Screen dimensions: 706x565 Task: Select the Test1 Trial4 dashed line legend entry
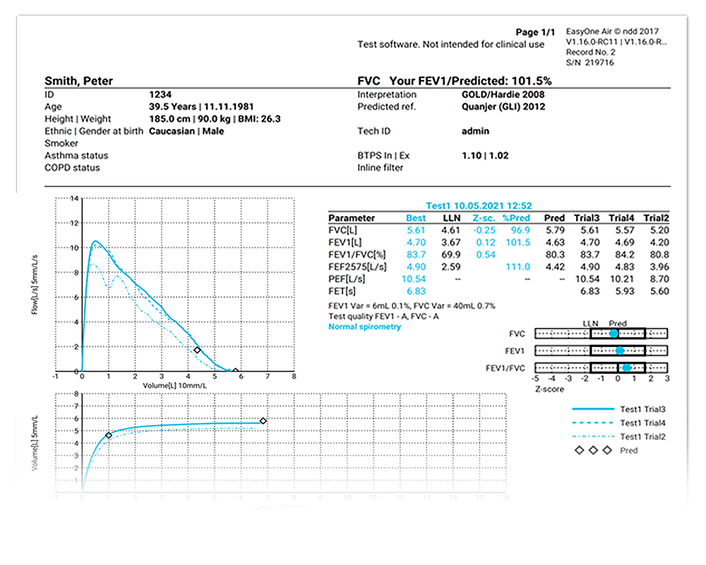[x=594, y=423]
